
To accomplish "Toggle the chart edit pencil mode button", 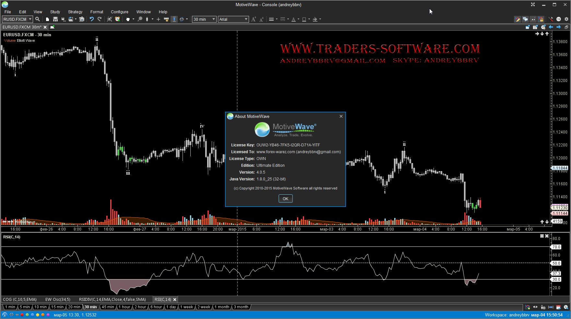I will click(x=517, y=19).
